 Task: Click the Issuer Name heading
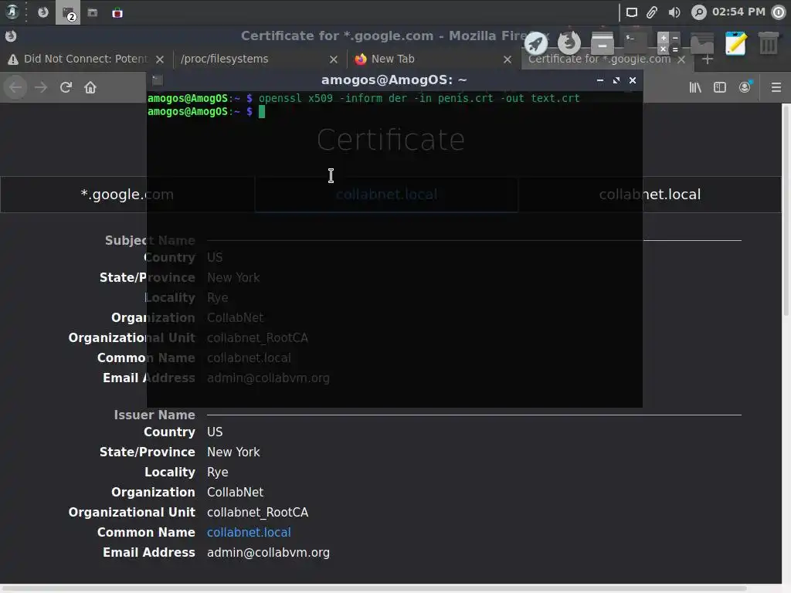pos(154,415)
